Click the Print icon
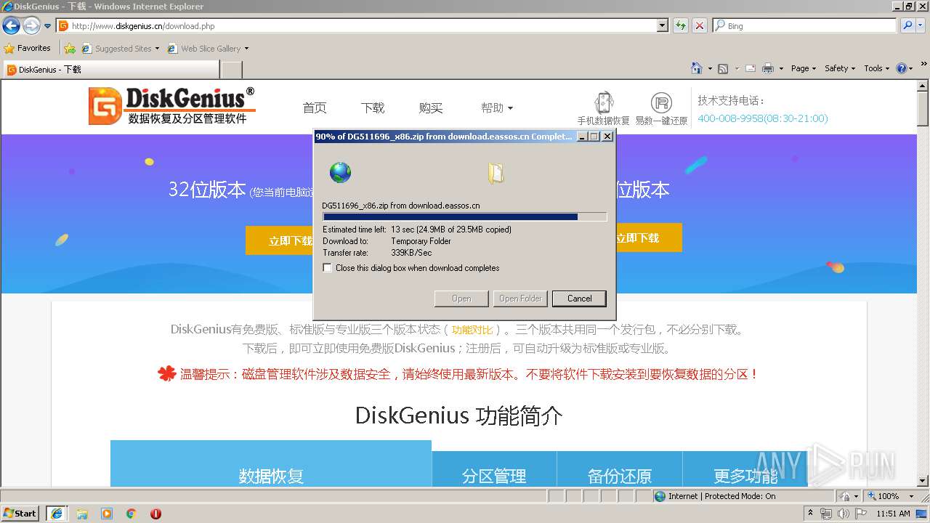The width and height of the screenshot is (930, 523). tap(768, 68)
